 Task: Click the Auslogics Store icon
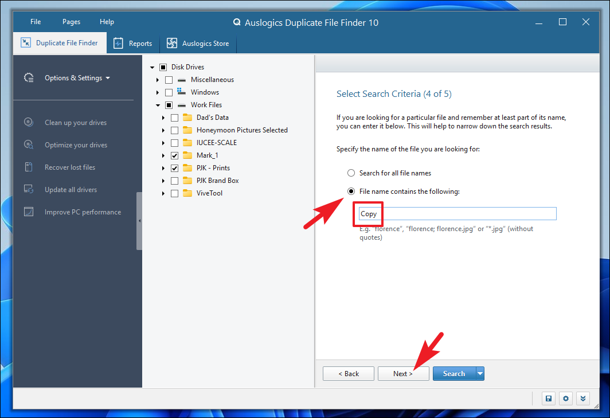pos(171,43)
